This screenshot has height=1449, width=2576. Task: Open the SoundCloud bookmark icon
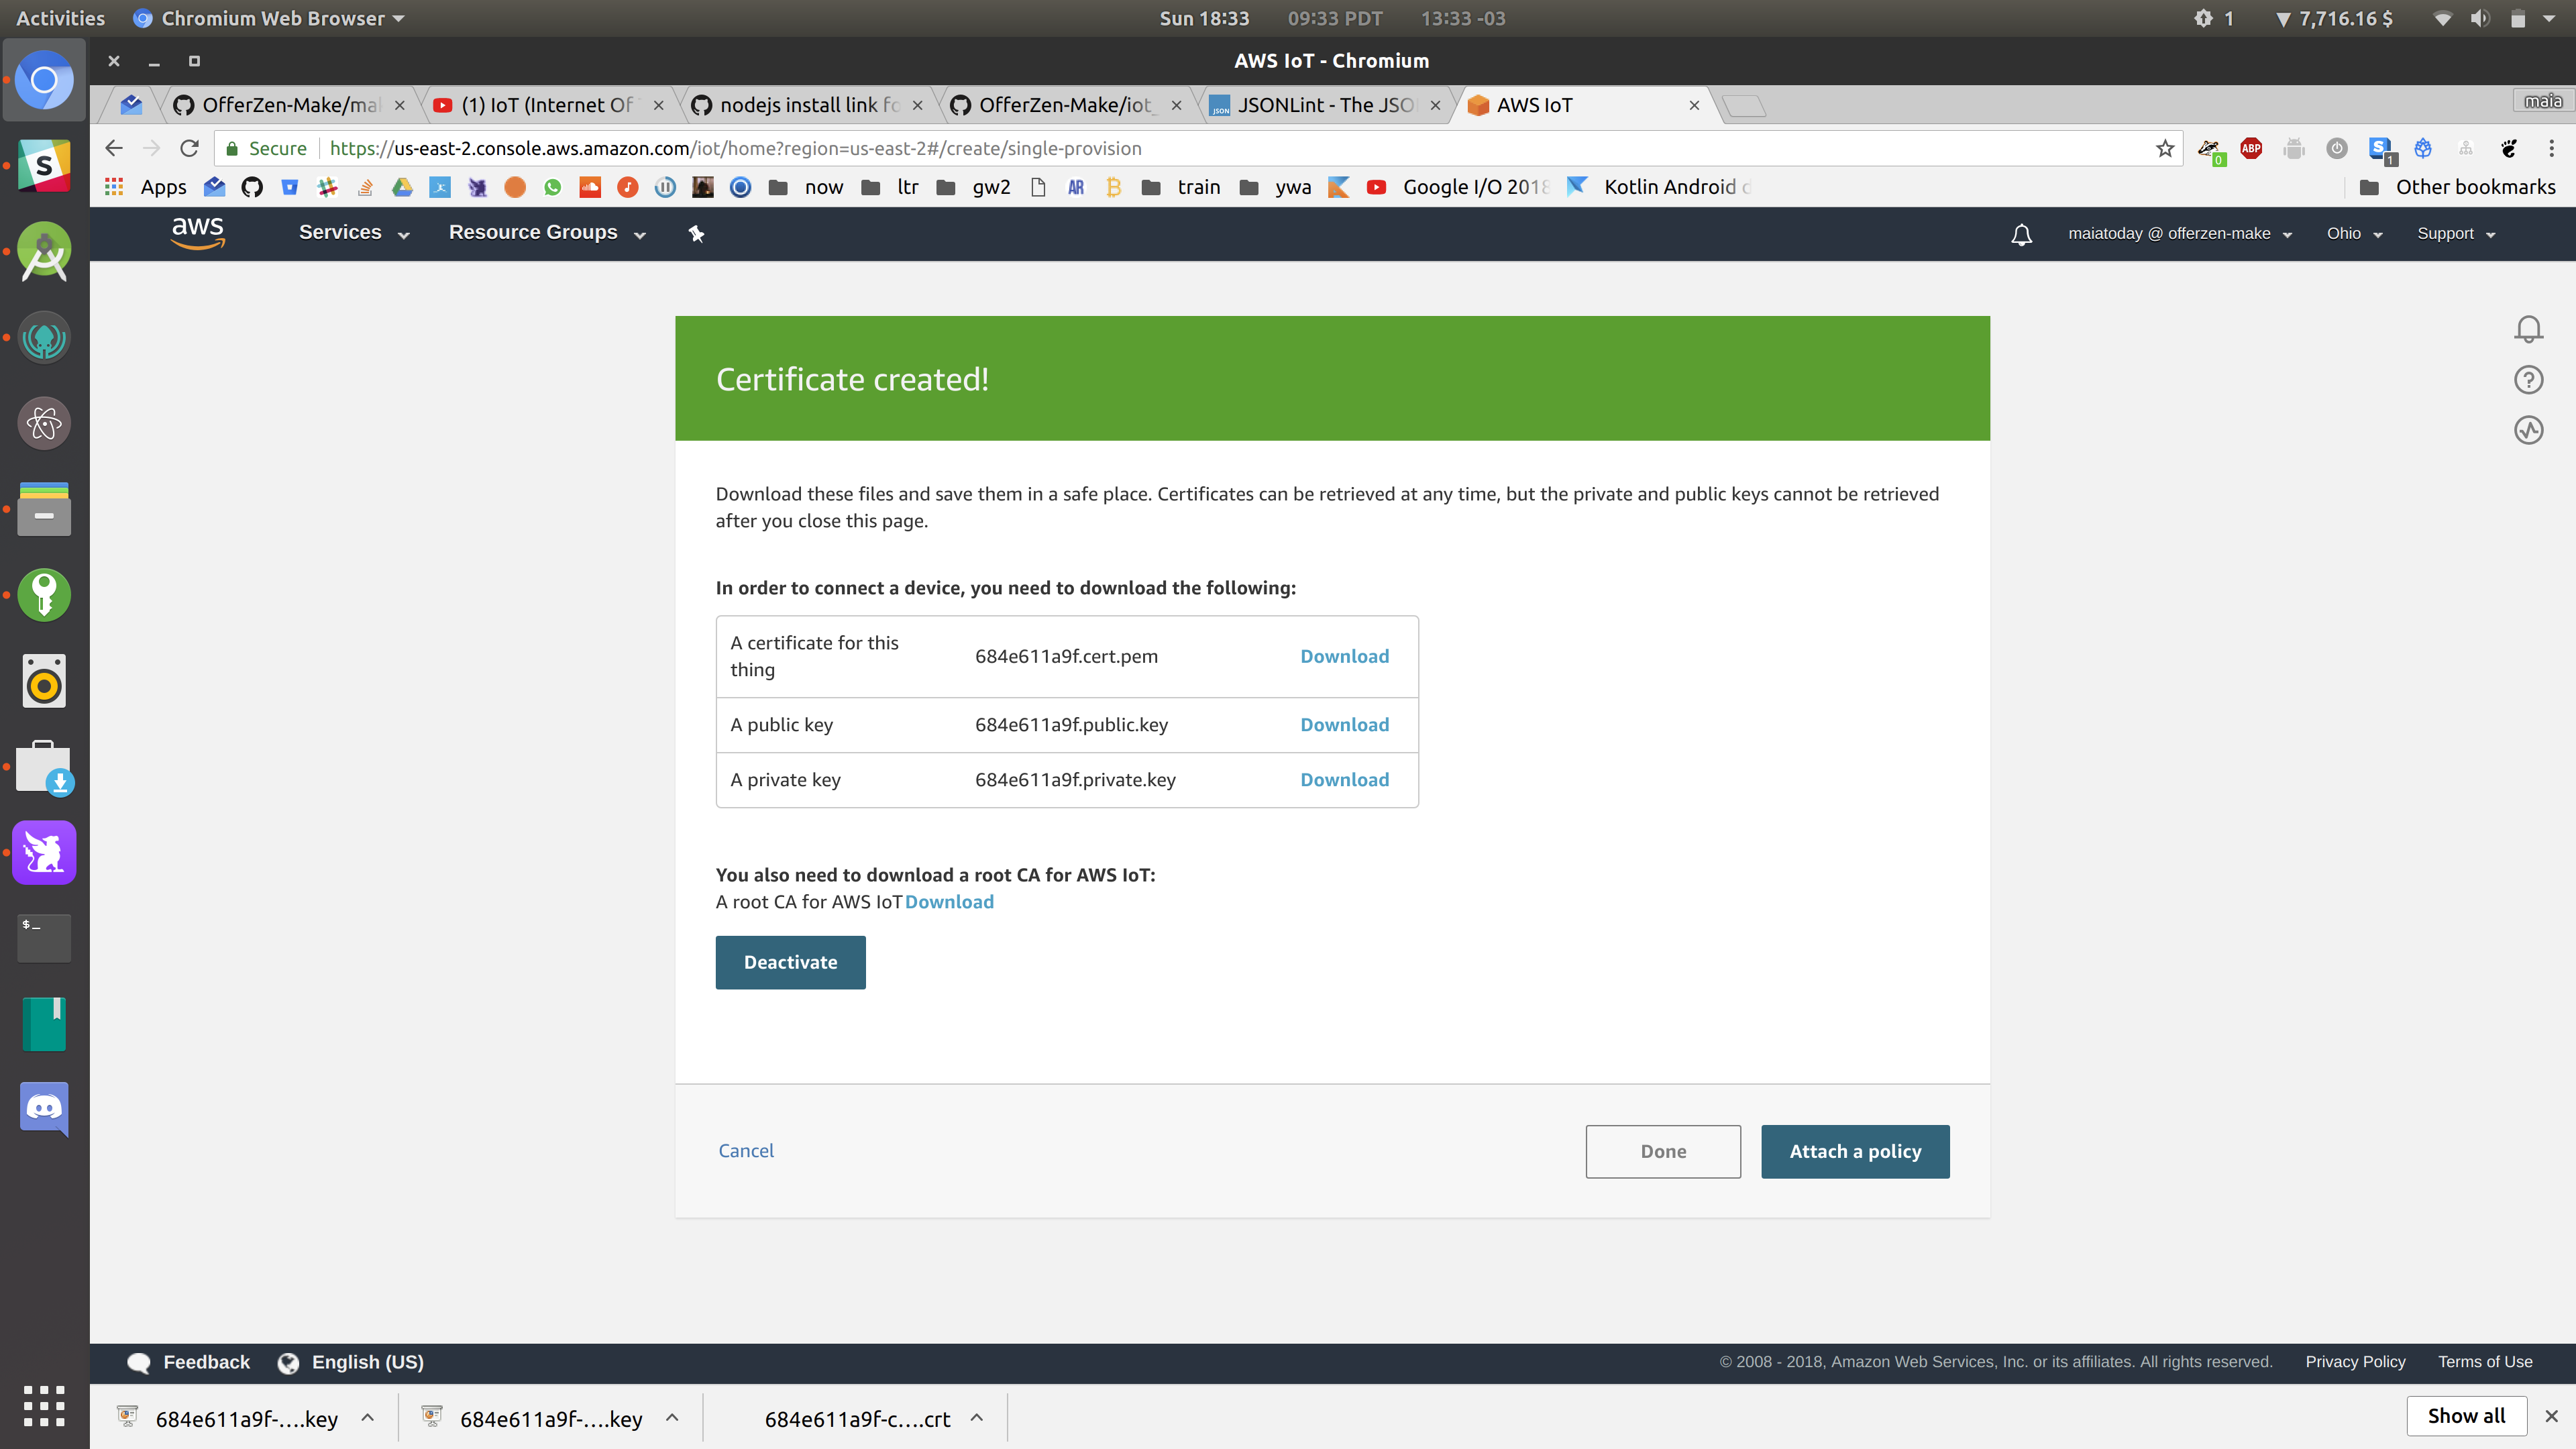tap(590, 187)
